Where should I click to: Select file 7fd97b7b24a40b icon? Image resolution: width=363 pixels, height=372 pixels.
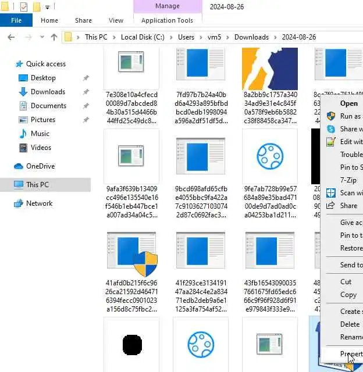click(201, 63)
